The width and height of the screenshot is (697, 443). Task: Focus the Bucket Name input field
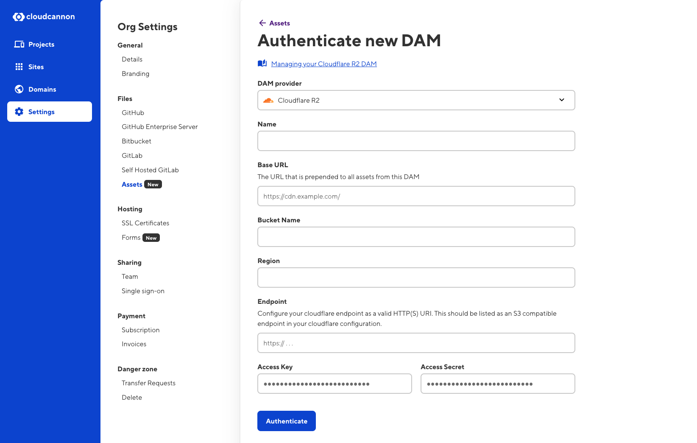tap(416, 237)
